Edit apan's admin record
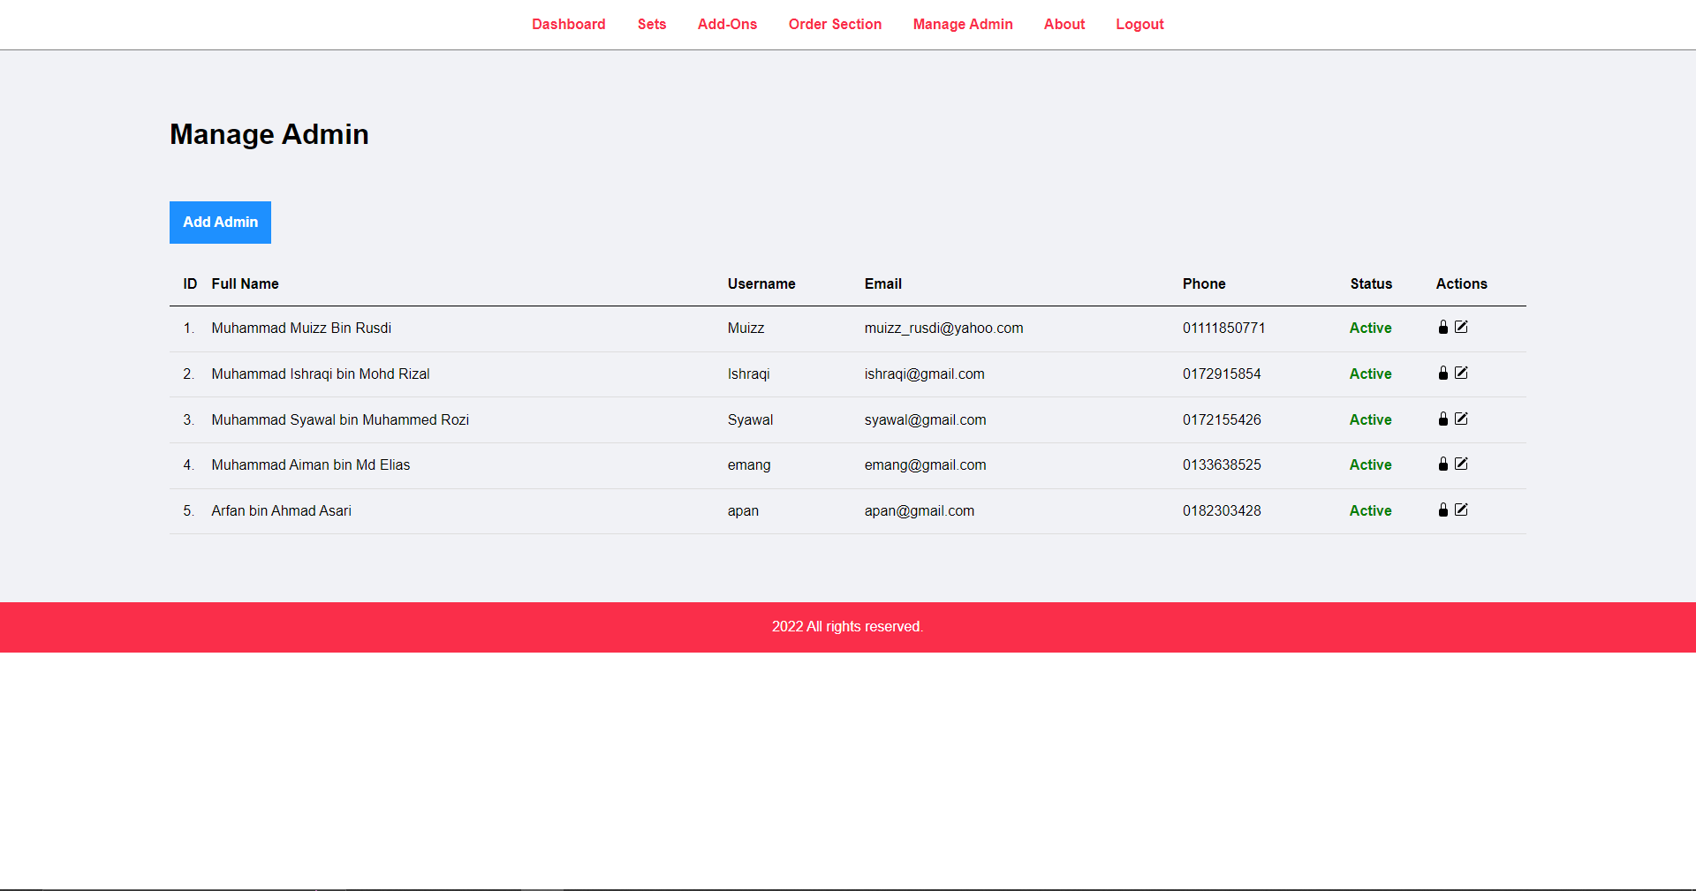Screen dimensions: 1696x891 pyautogui.click(x=1462, y=510)
